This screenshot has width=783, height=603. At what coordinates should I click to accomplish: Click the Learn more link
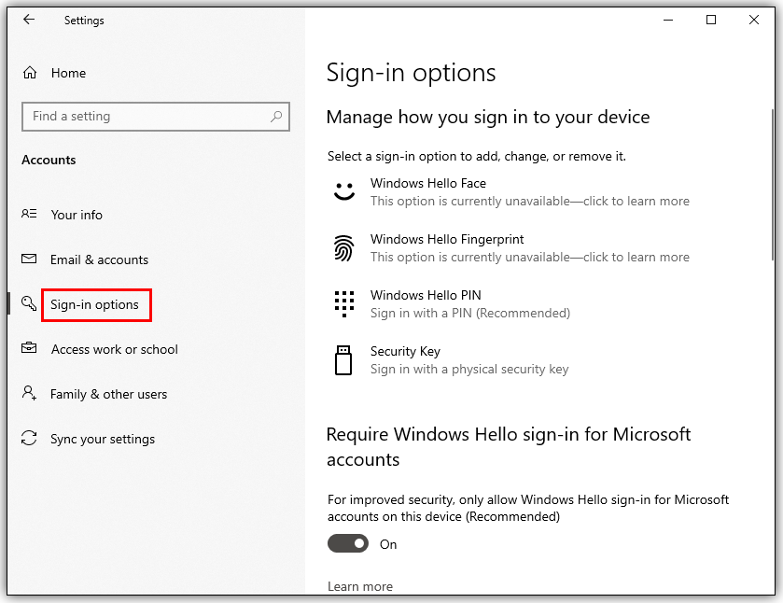360,586
